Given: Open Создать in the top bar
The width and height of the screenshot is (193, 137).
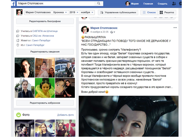Looking at the screenshot, I should tap(163, 4).
